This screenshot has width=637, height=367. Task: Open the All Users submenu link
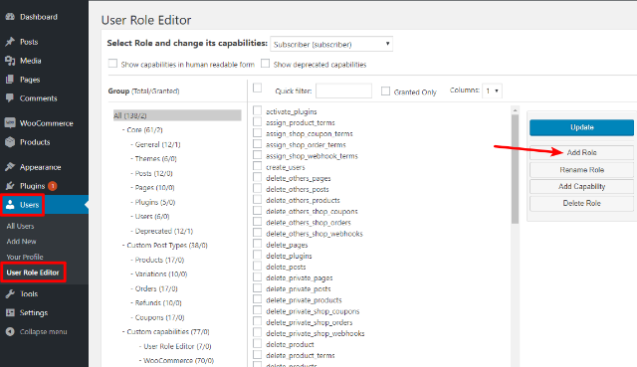click(20, 226)
